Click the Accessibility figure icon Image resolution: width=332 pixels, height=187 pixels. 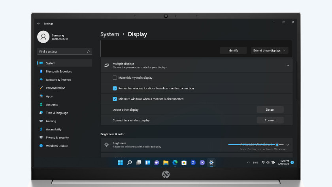click(41, 129)
